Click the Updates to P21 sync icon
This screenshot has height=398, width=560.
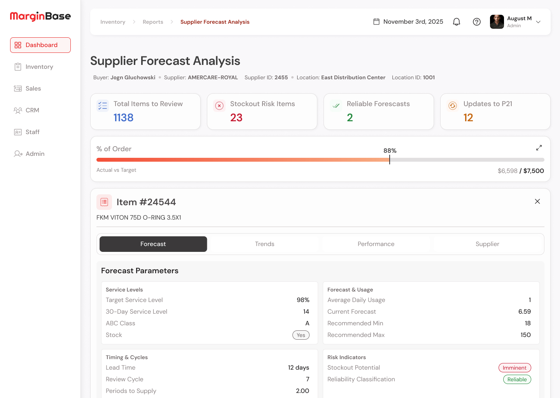[453, 106]
